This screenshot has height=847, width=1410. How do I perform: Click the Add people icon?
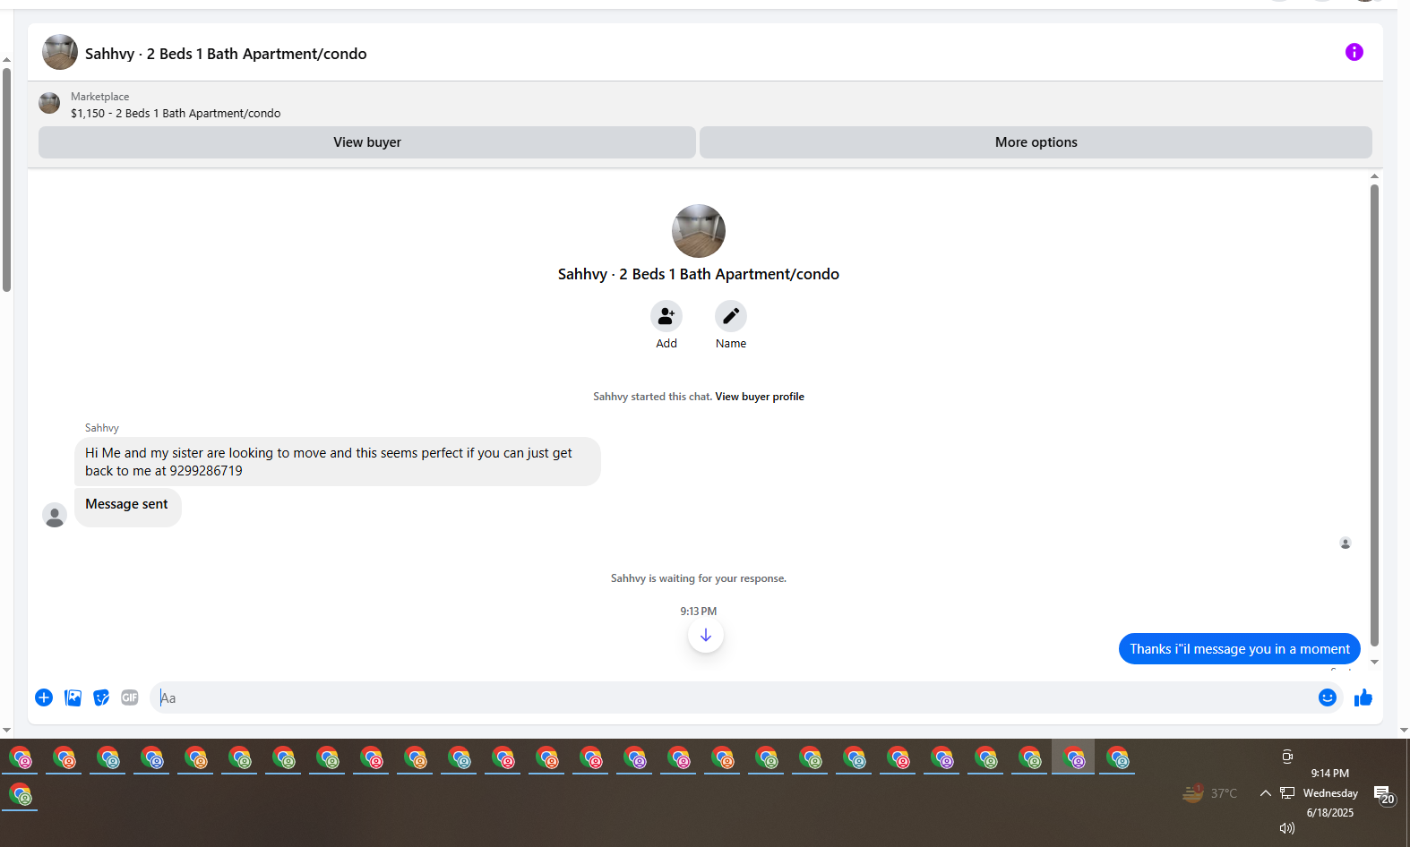[666, 316]
